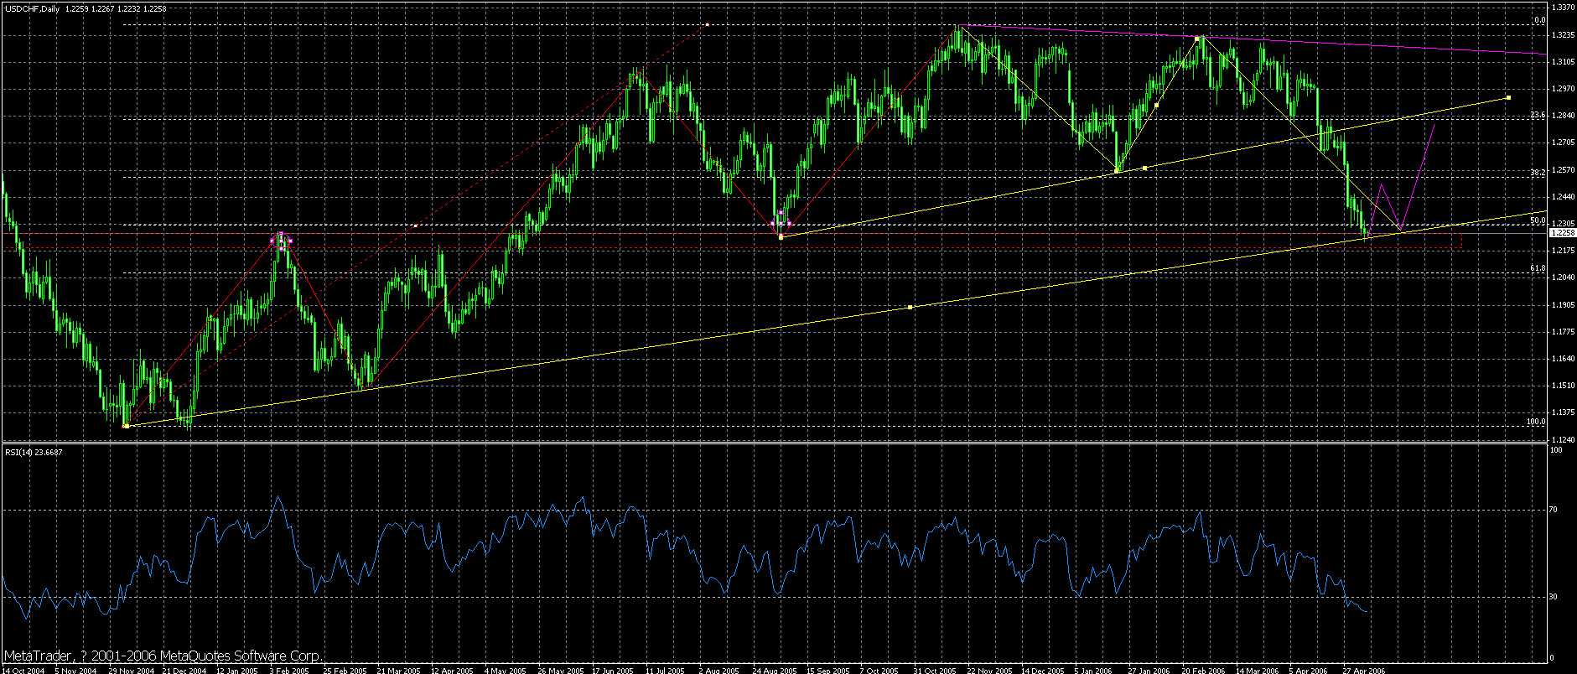Click the 1.2570 price axis label
1577x674 pixels.
pos(1563,170)
